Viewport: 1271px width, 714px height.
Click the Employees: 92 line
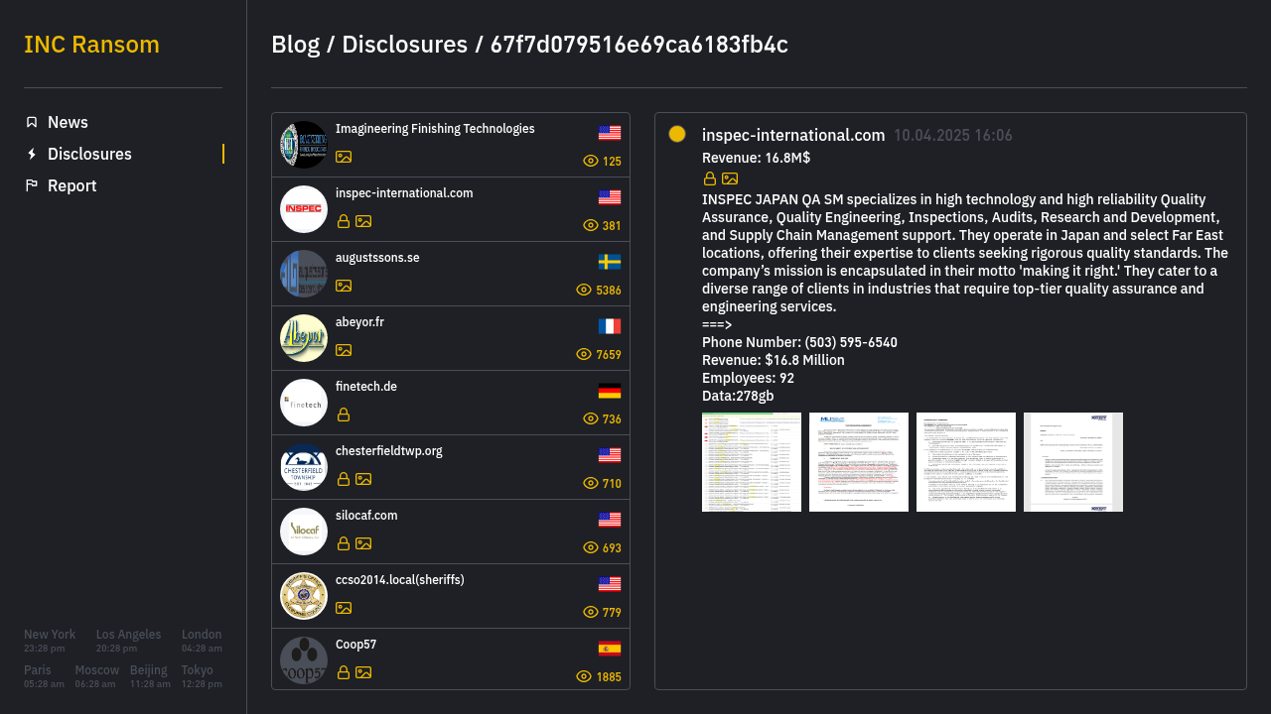748,378
